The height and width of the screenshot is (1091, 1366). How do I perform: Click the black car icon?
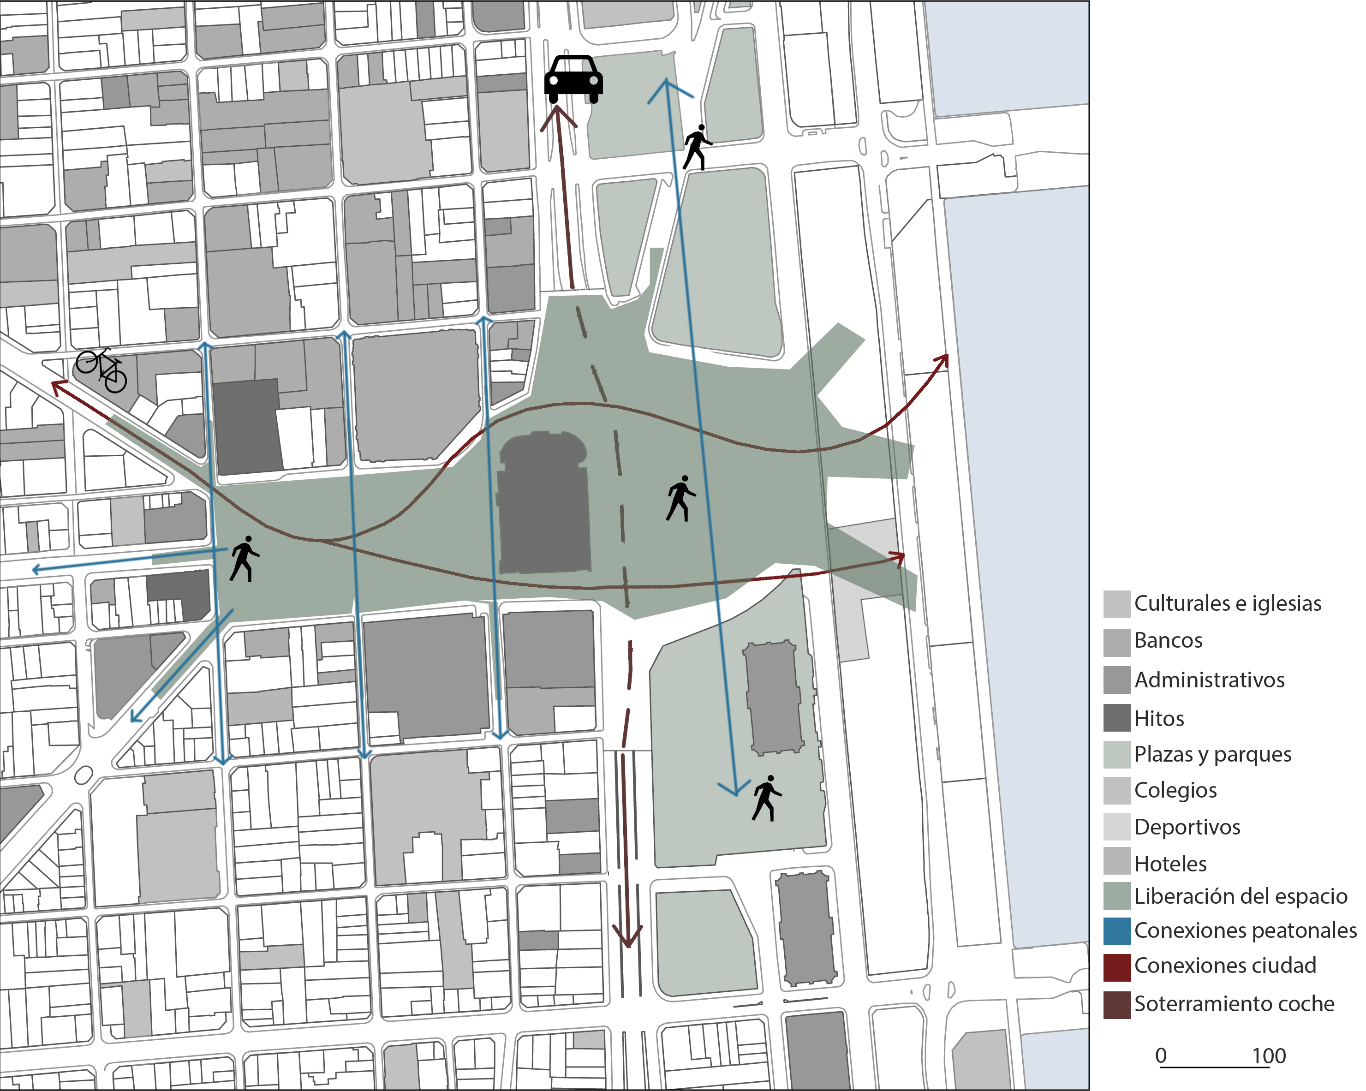point(573,79)
